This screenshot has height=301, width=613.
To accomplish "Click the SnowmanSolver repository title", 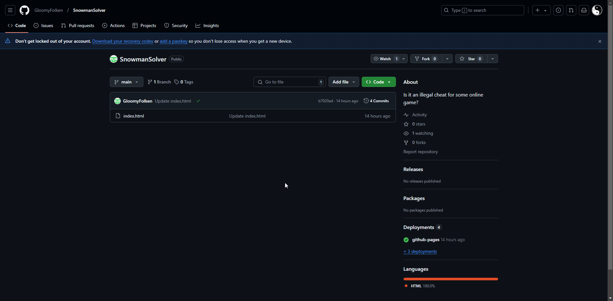I will (143, 59).
